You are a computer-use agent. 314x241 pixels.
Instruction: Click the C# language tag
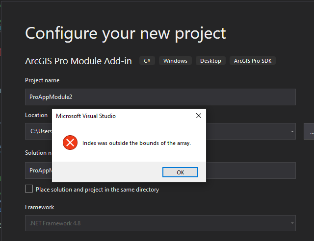(147, 61)
